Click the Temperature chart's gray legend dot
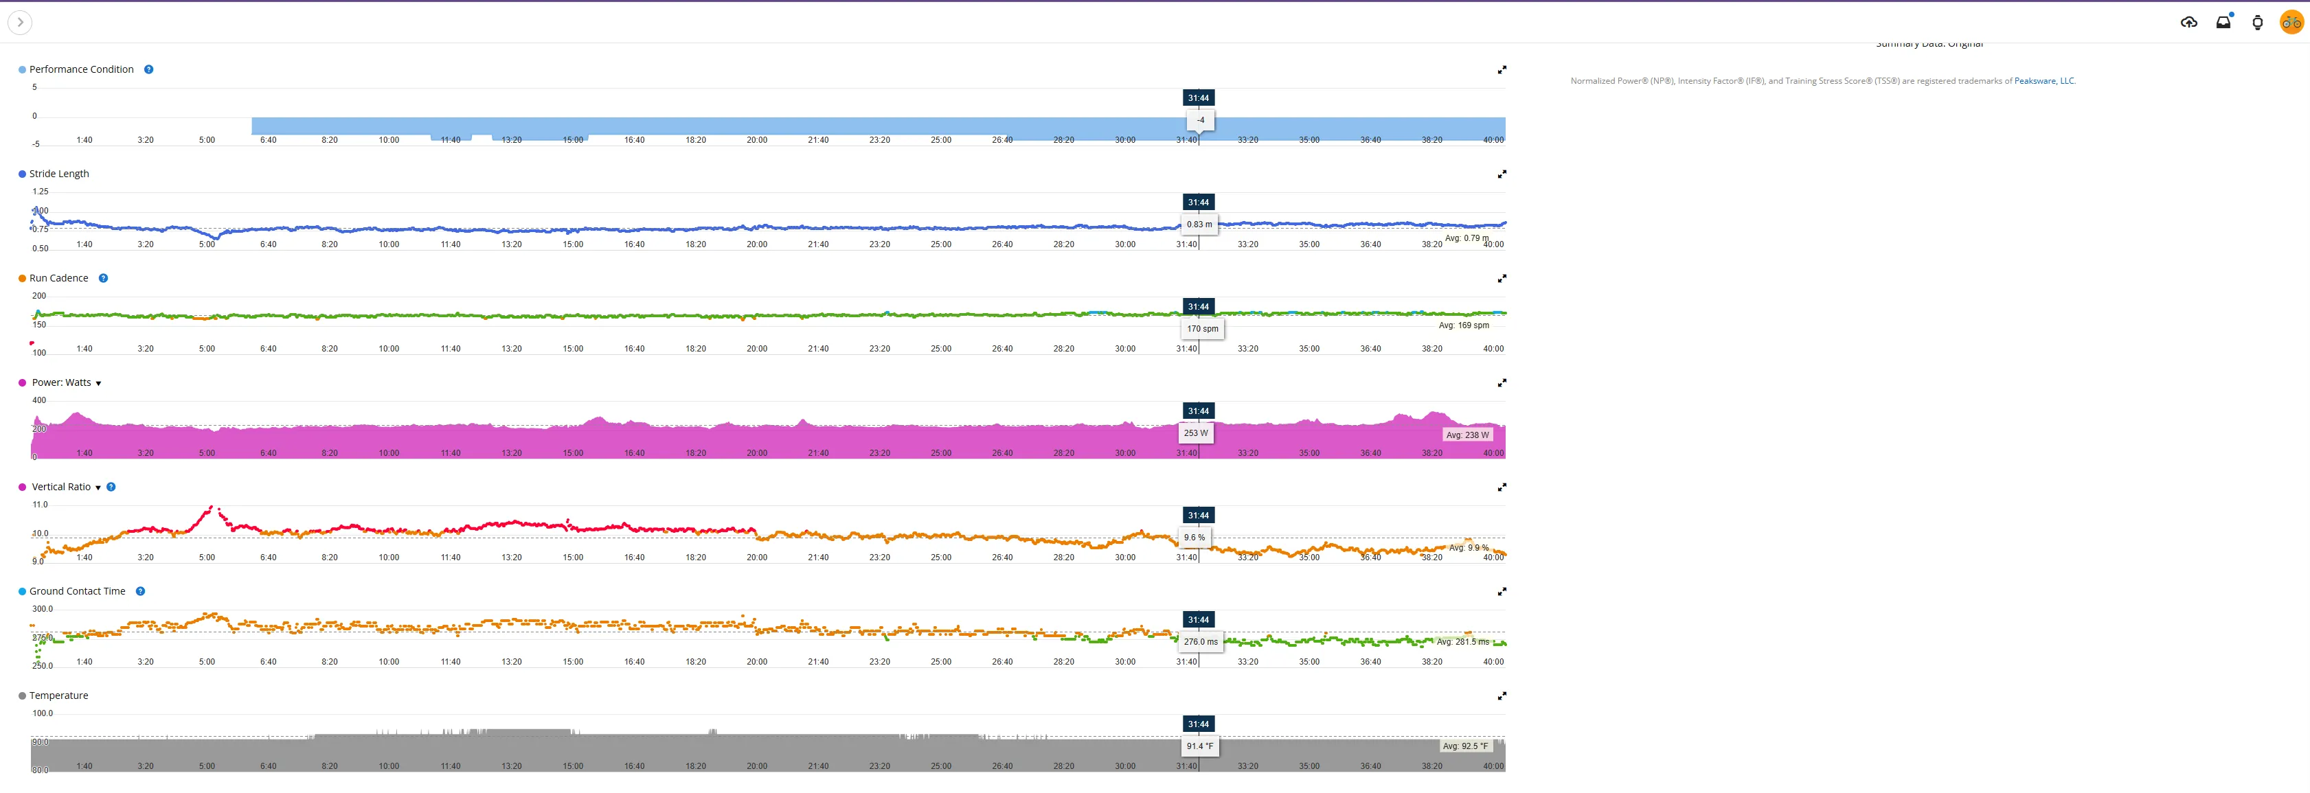Image resolution: width=2310 pixels, height=793 pixels. [x=23, y=696]
